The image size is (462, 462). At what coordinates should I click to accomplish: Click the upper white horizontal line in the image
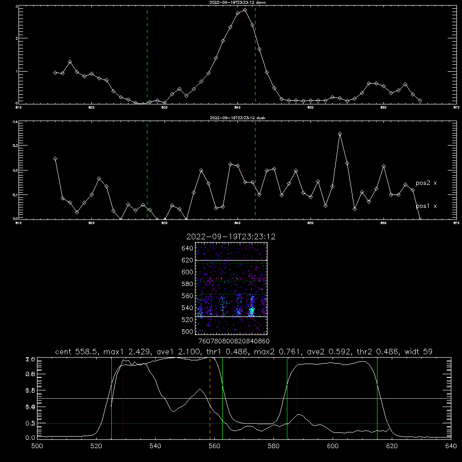click(x=231, y=260)
